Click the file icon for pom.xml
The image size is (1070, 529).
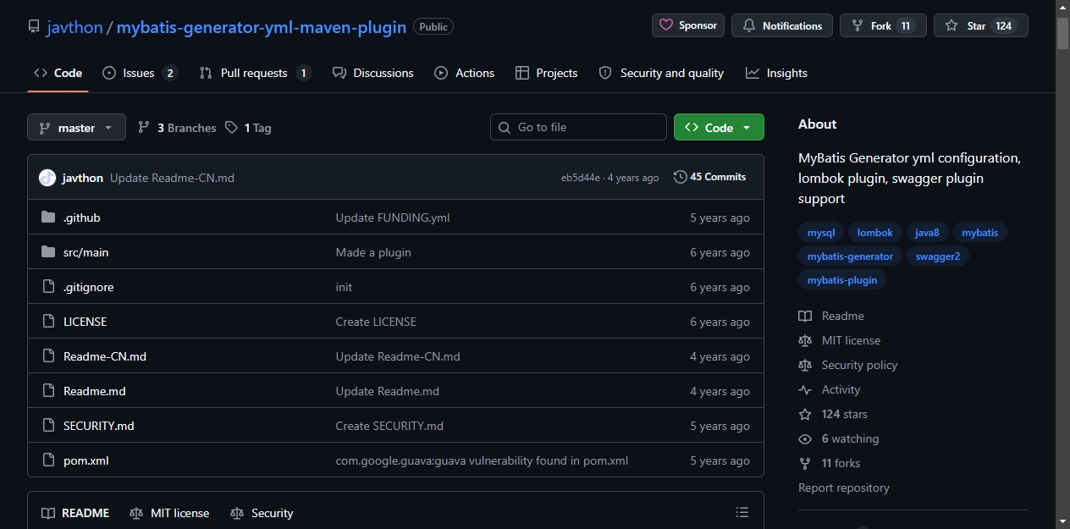48,460
